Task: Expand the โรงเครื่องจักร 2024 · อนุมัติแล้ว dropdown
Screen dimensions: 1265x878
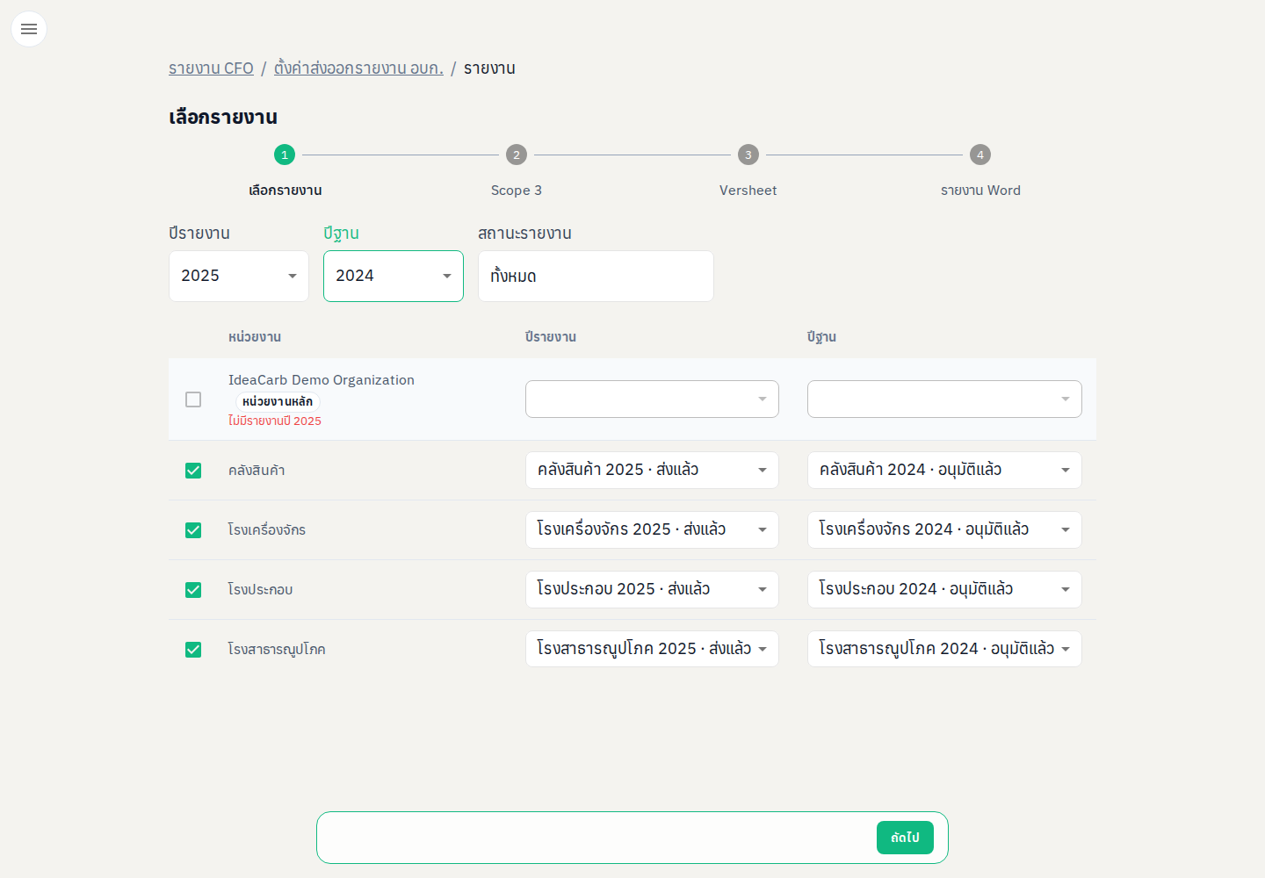Action: pyautogui.click(x=944, y=529)
